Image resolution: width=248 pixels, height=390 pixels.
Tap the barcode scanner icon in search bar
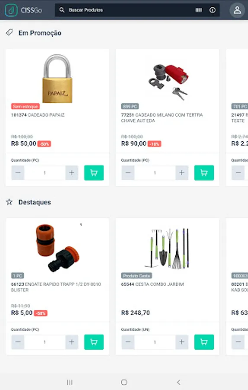pyautogui.click(x=199, y=10)
